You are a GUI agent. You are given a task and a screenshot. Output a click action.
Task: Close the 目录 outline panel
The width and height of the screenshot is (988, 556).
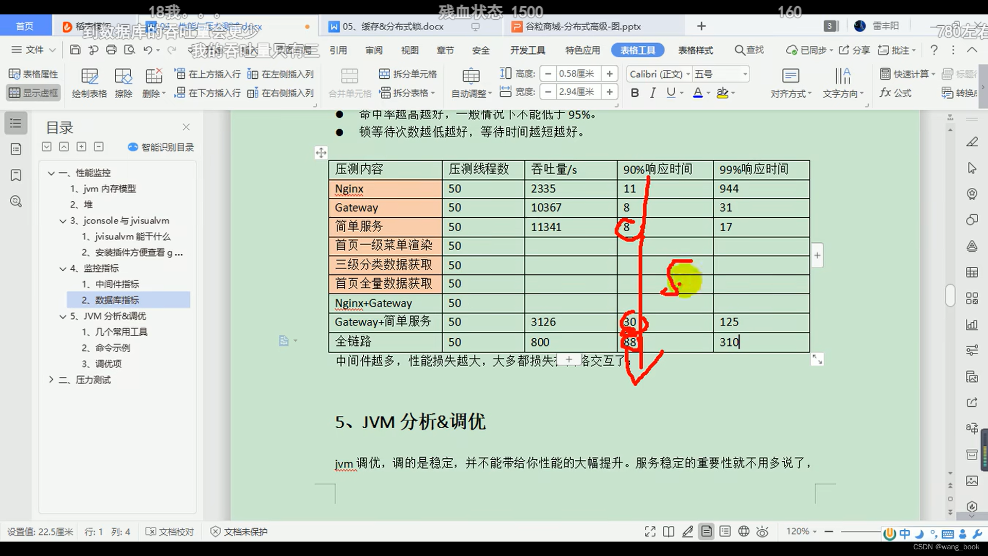click(186, 127)
